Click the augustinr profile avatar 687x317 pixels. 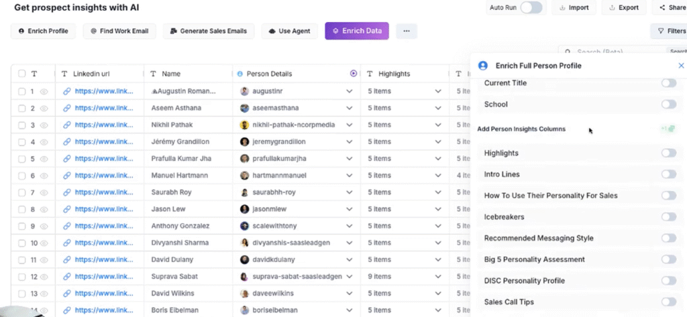pyautogui.click(x=245, y=91)
